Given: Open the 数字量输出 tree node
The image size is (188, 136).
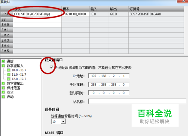Looking at the screenshot, I should click(15, 84).
